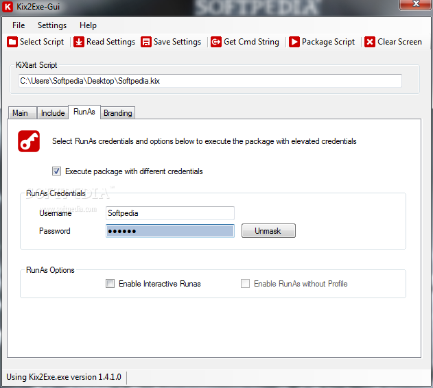433x388 pixels.
Task: Click the Get Cmd String icon
Action: tap(216, 42)
